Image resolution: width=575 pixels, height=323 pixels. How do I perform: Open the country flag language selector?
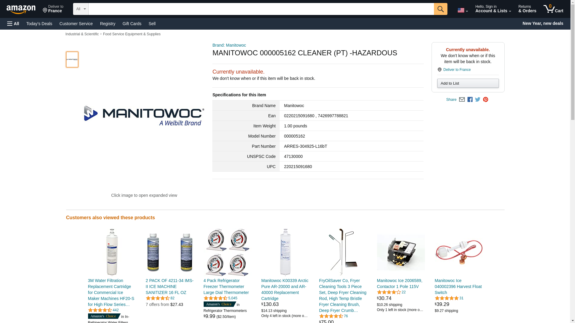[x=462, y=10]
